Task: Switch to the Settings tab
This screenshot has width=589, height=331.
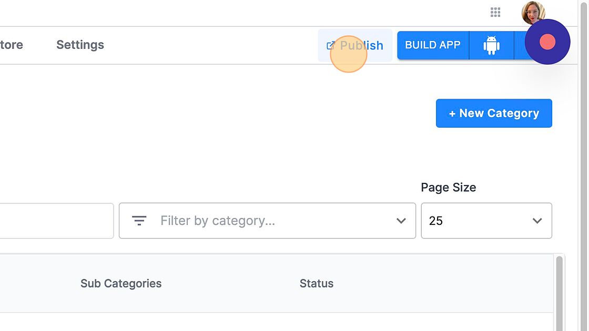Action: click(x=80, y=45)
